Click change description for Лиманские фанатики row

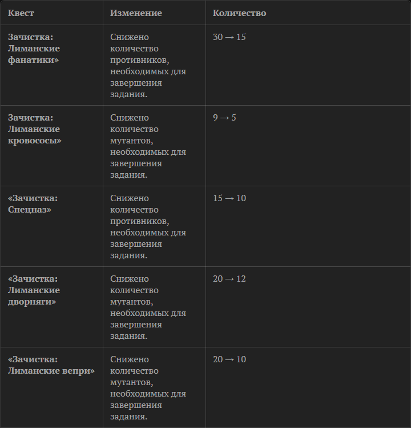[148, 66]
